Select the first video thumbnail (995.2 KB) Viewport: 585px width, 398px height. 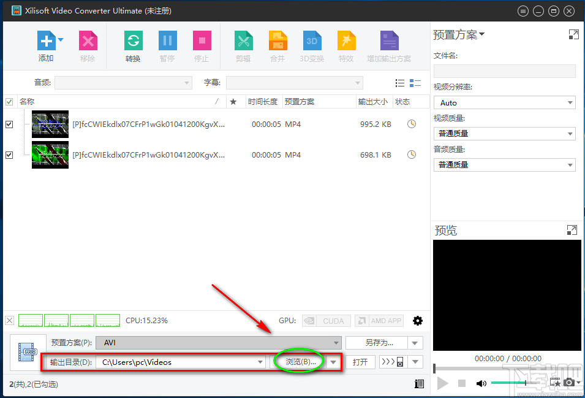click(50, 124)
